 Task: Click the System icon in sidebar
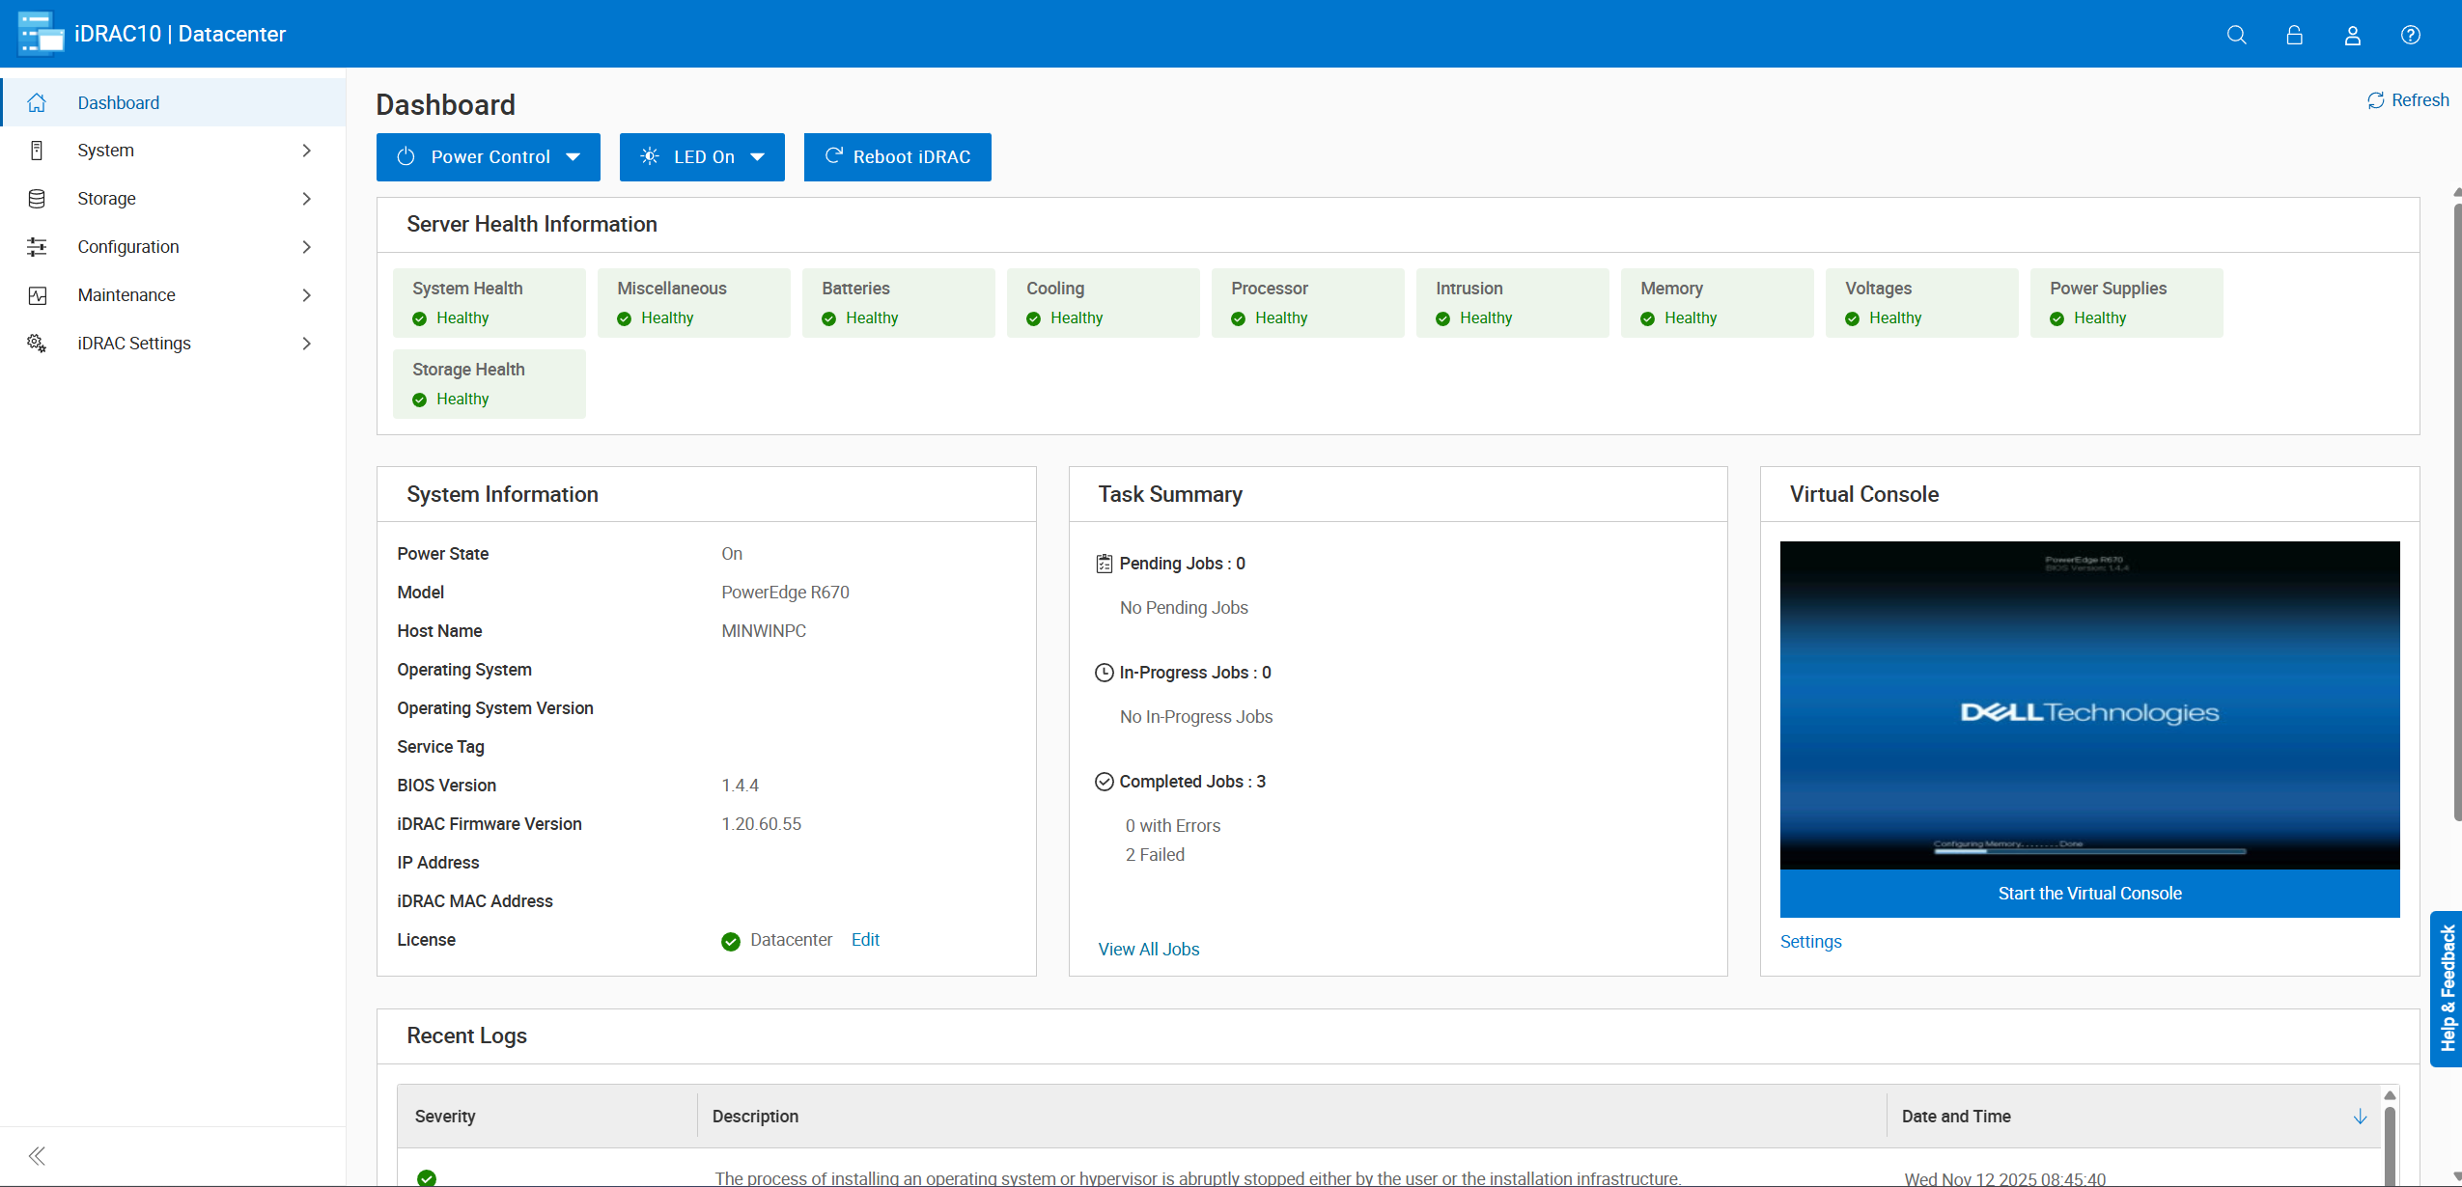point(37,150)
